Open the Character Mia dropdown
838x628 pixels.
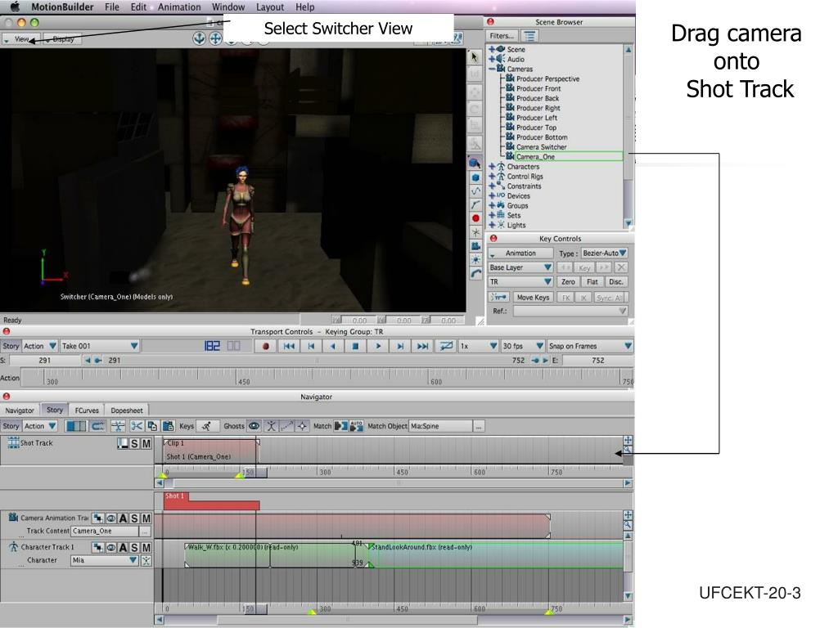point(104,560)
